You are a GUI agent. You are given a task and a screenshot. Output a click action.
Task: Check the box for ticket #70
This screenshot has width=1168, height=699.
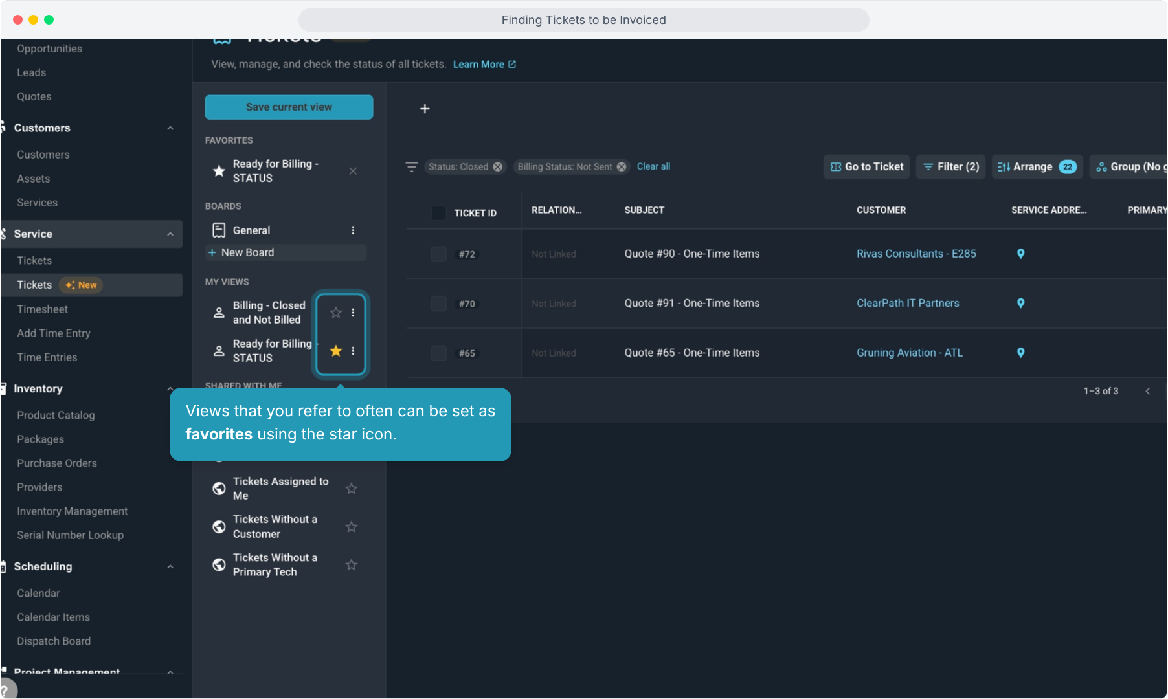[x=439, y=304]
